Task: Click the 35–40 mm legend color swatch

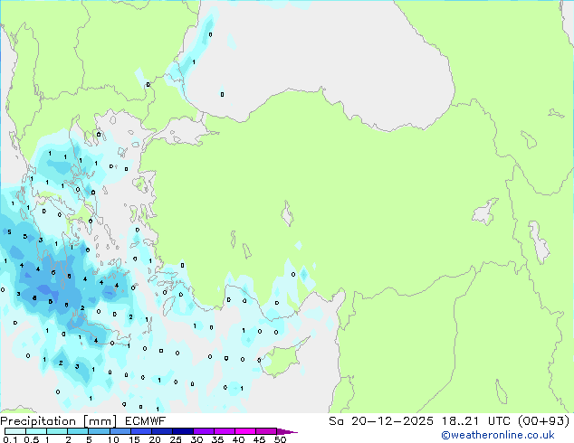Action: pos(225,431)
